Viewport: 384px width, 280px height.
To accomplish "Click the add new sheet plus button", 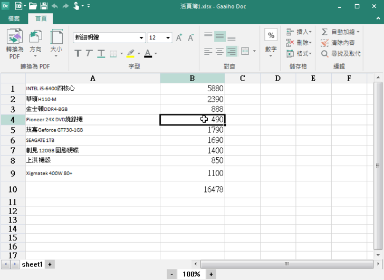I will click(x=50, y=264).
